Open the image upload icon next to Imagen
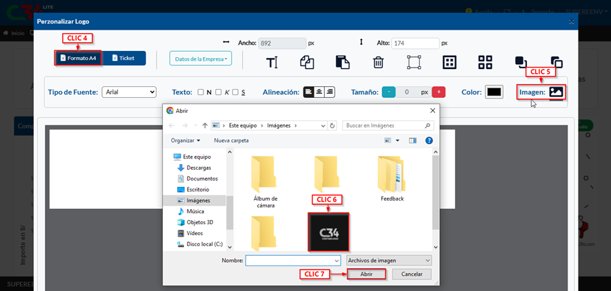Viewport: 611px width, 291px height. 556,92
